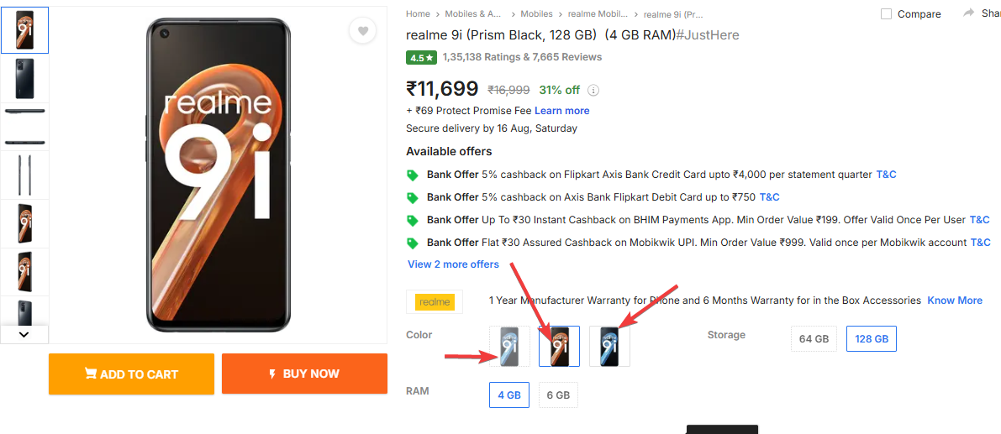
Task: Click the green tag icon of first bank offer
Action: click(x=412, y=175)
